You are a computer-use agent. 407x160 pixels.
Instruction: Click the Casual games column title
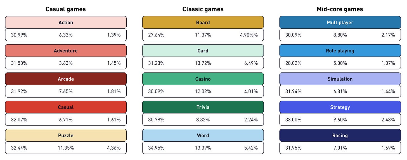pyautogui.click(x=66, y=9)
